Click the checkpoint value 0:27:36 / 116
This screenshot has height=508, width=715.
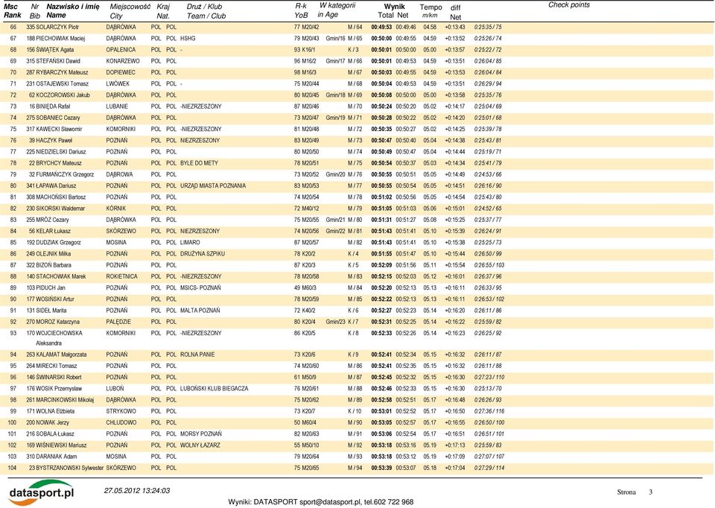pos(489,411)
